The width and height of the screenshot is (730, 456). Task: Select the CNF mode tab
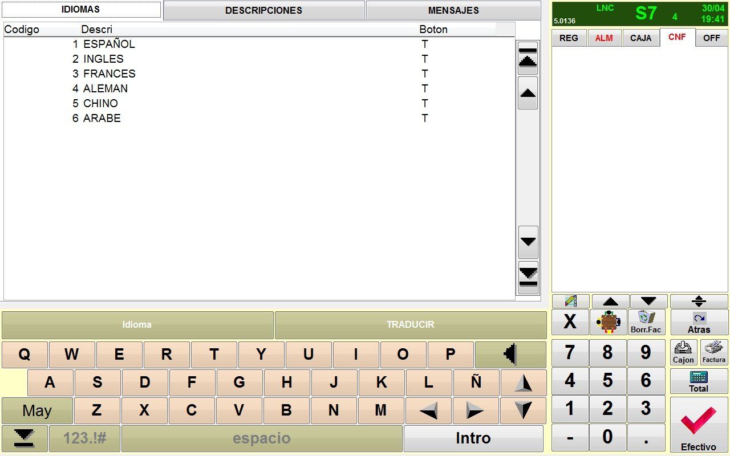pyautogui.click(x=678, y=37)
